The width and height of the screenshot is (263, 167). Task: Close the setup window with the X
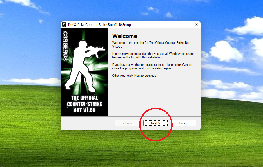click(197, 25)
